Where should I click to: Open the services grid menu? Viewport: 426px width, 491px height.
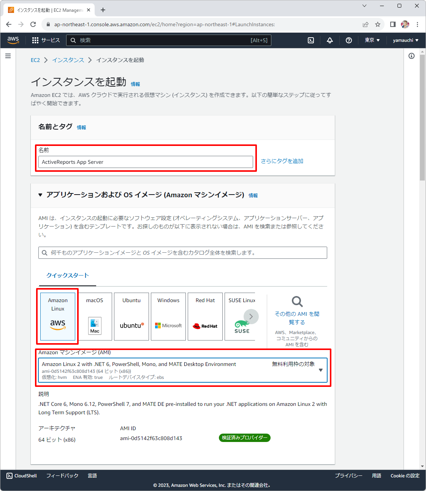35,40
